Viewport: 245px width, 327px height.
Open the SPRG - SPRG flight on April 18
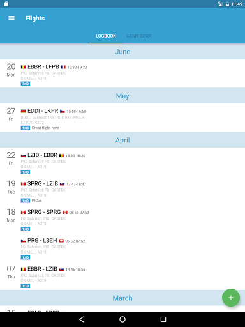(x=122, y=219)
